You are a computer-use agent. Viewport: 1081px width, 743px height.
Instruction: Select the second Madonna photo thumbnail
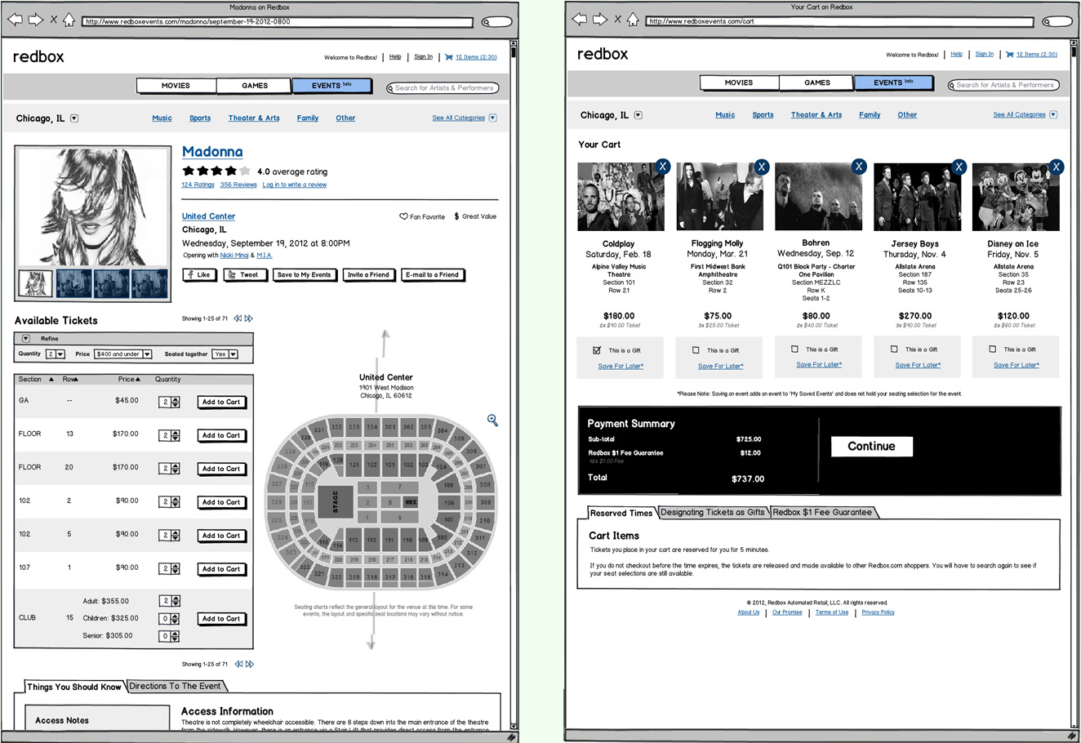[x=73, y=283]
